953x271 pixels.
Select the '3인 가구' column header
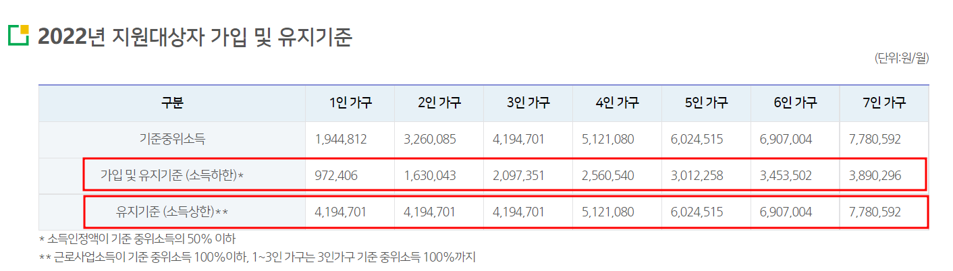tap(528, 103)
